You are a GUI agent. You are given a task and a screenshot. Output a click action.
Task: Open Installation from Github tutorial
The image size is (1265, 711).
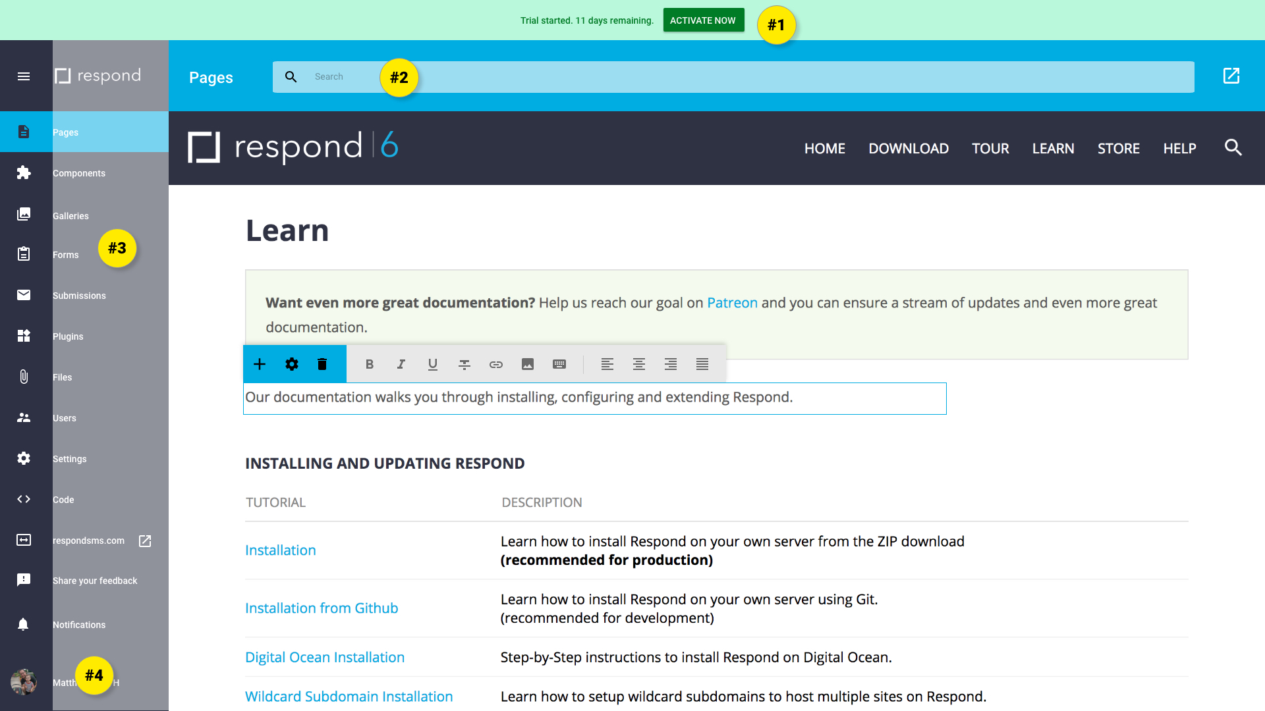[322, 608]
